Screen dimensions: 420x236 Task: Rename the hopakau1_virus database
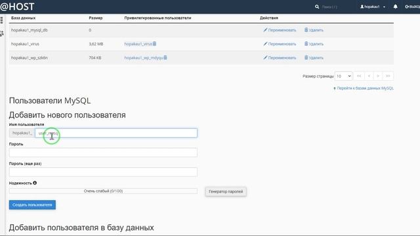pos(280,44)
